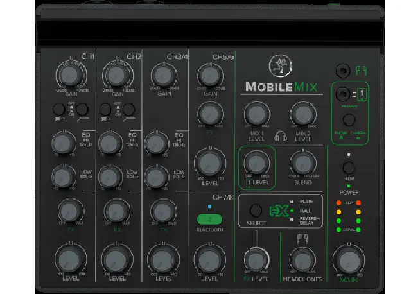
Task: Click the HALL effect indicator LED
Action: (x=292, y=211)
